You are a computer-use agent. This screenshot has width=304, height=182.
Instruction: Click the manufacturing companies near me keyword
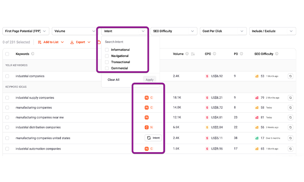[x=40, y=117]
